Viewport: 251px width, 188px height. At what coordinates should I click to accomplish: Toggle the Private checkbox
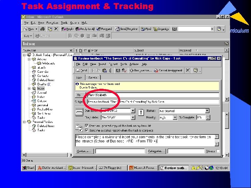click(218, 151)
